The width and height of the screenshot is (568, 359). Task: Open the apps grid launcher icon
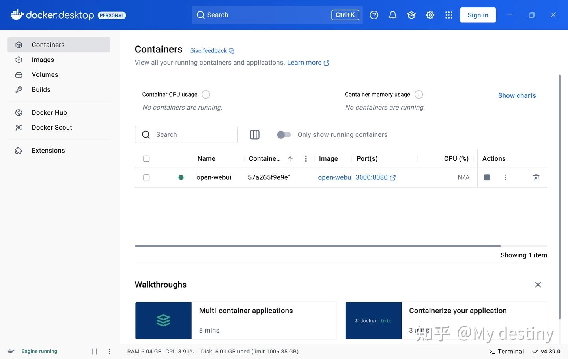pyautogui.click(x=449, y=15)
